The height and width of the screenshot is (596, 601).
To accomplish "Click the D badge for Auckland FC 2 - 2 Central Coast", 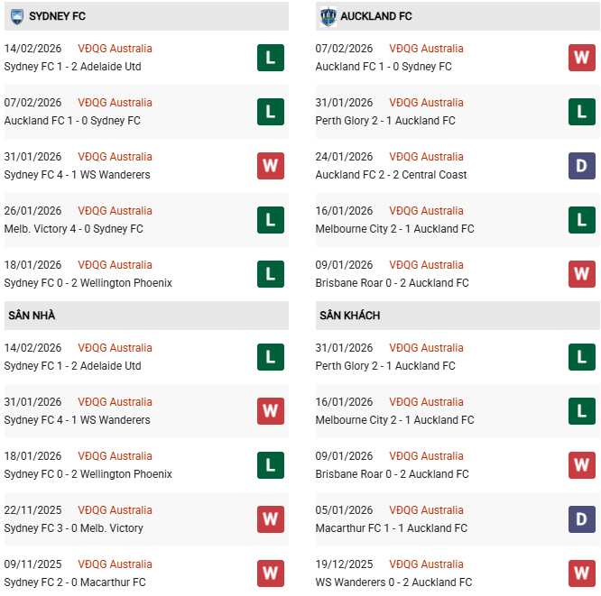I will 581,166.
